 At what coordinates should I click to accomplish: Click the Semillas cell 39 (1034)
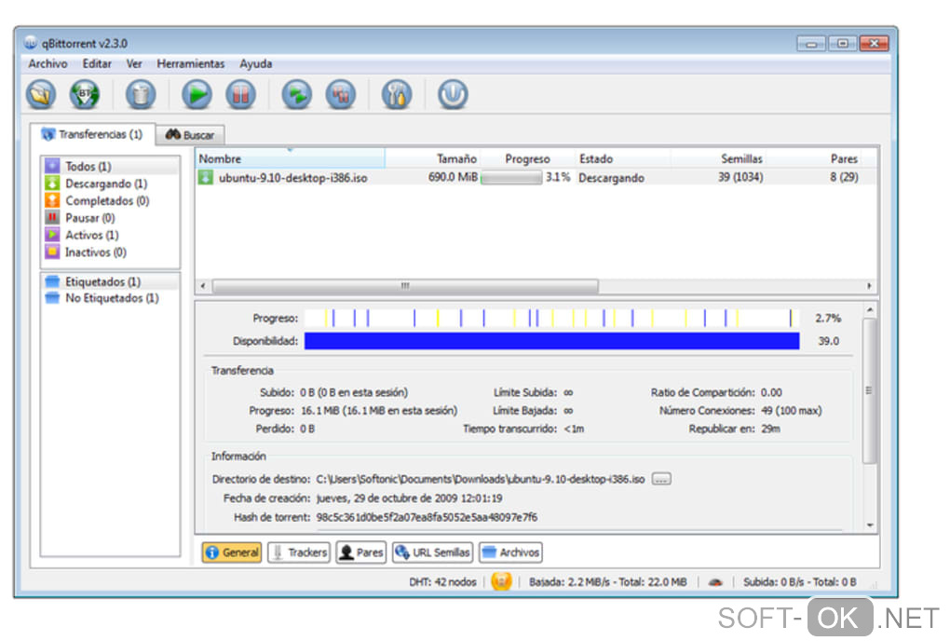tap(740, 178)
